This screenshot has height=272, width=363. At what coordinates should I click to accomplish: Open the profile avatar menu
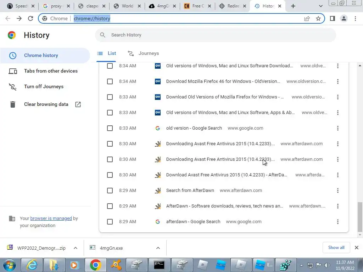344,18
